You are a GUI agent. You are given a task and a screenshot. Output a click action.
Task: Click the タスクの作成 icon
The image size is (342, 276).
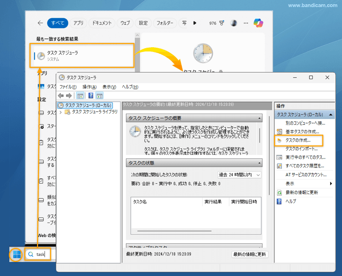[x=279, y=140]
